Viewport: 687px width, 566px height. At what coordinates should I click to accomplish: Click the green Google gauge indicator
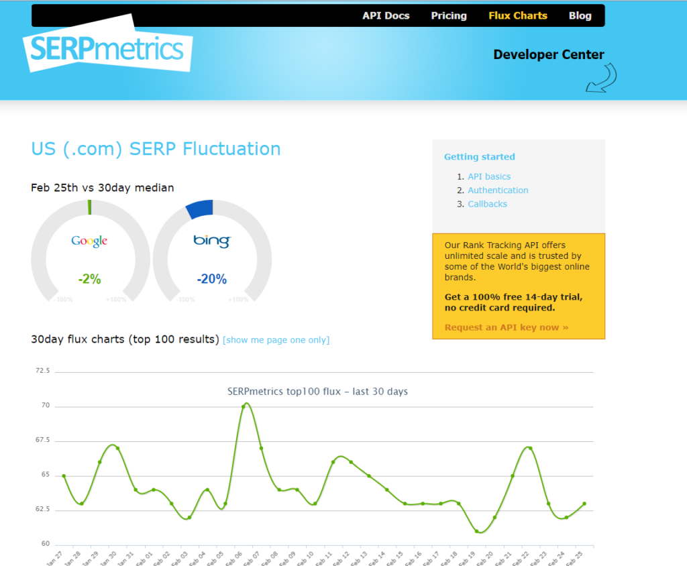(90, 207)
